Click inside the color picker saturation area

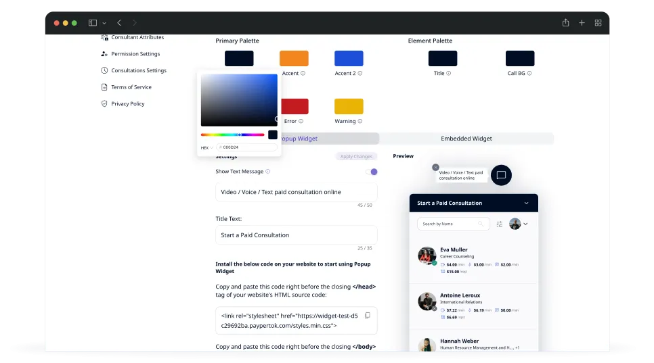click(x=239, y=100)
